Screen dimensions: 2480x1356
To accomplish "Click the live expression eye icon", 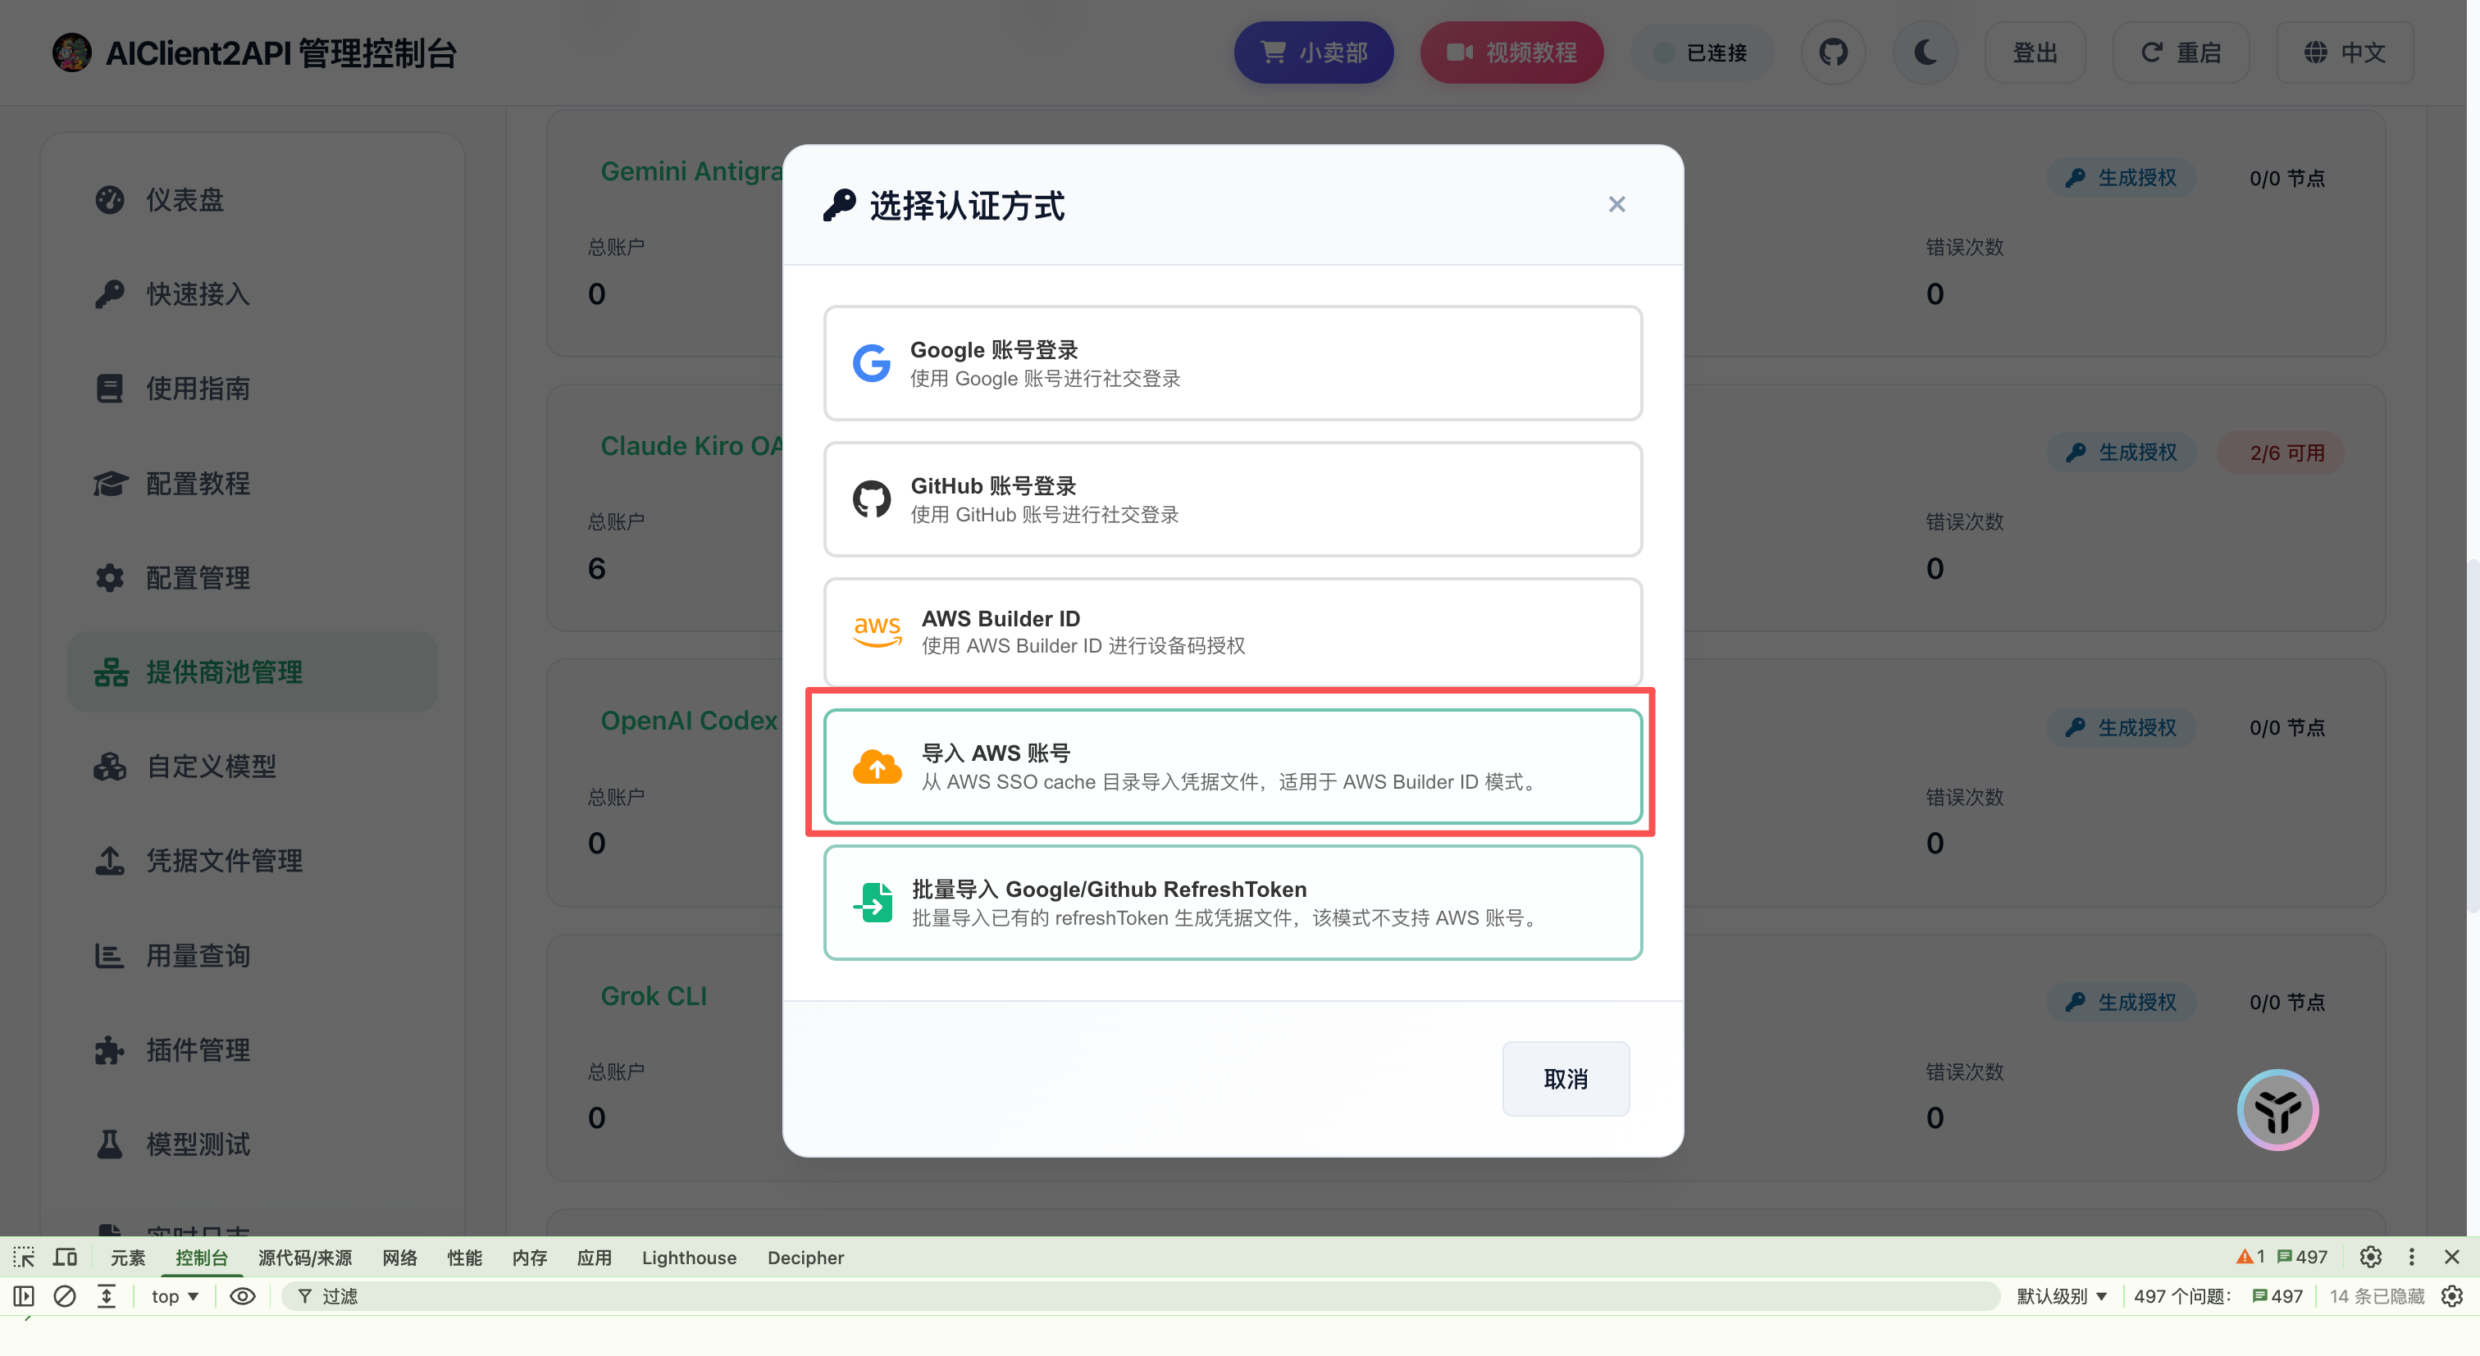I will 243,1296.
